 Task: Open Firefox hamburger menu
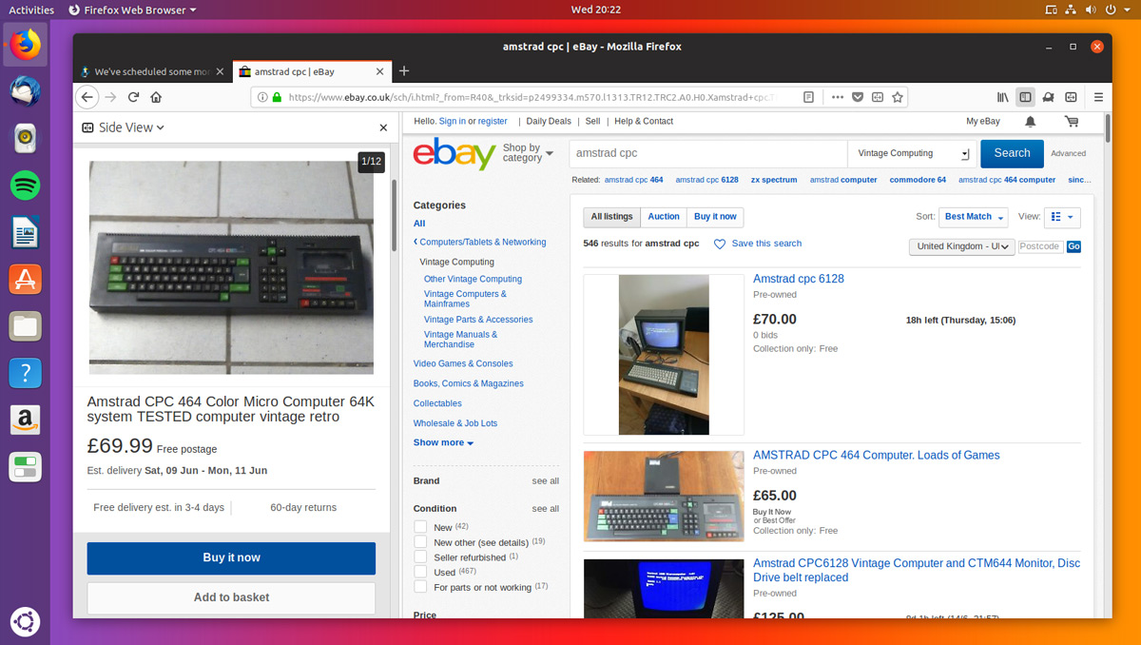pos(1098,97)
